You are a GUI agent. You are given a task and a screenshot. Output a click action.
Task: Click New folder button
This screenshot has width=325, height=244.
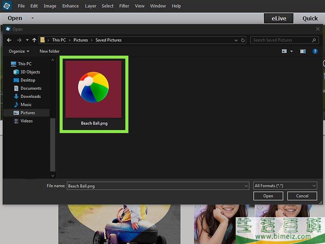point(50,51)
